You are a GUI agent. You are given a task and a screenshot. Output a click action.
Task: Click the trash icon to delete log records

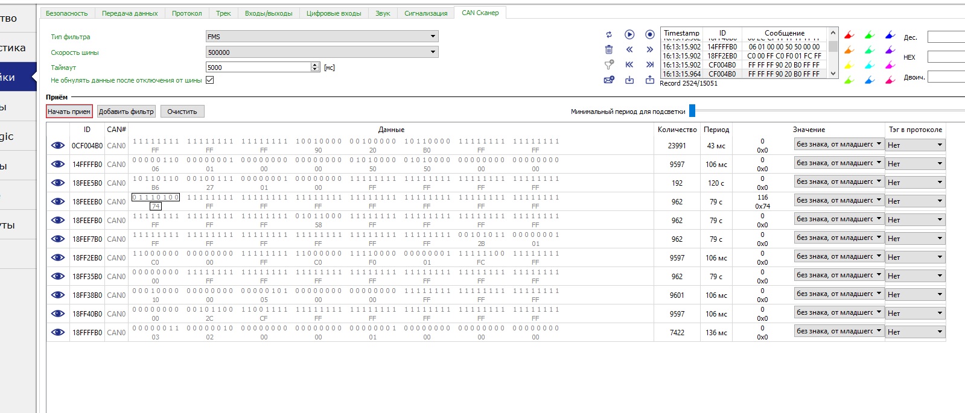point(609,49)
